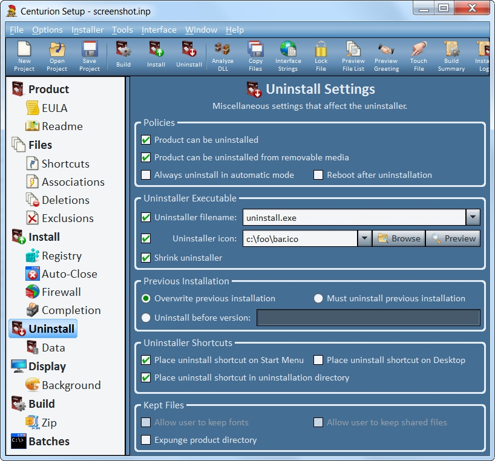This screenshot has height=461, width=495.
Task: Expand the Uninstaller filename dropdown arrow
Action: (473, 217)
